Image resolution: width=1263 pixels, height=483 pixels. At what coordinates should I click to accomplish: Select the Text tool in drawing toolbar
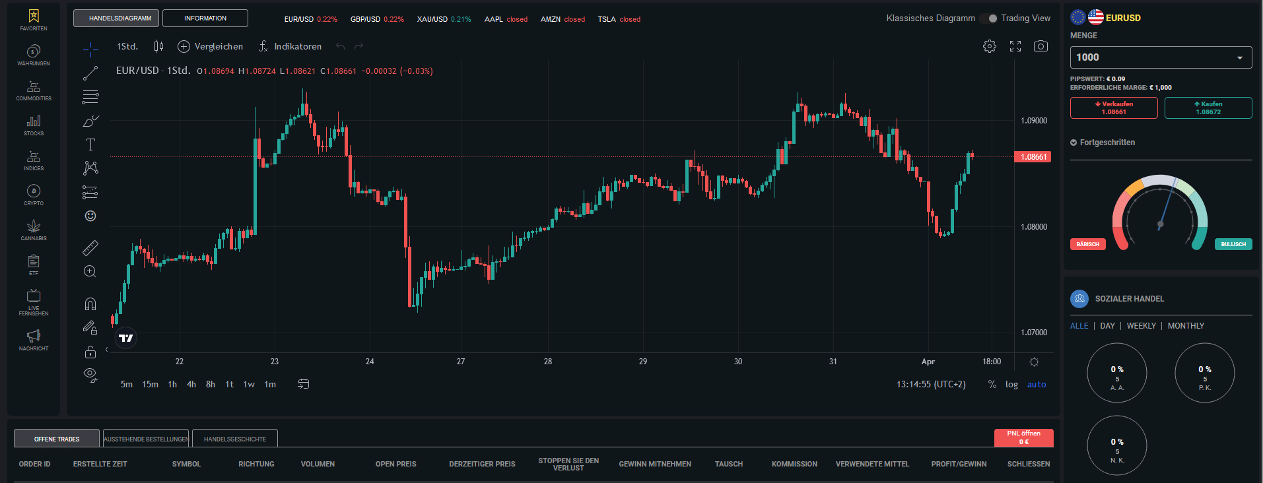(x=90, y=145)
